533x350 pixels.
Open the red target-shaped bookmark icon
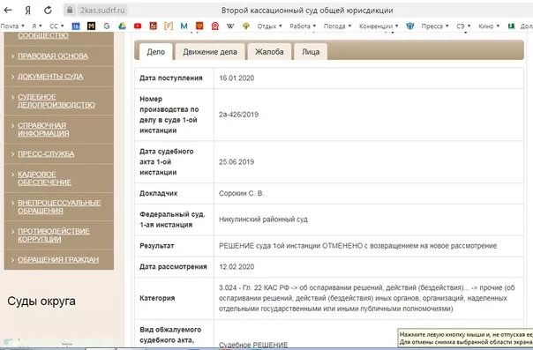click(214, 26)
